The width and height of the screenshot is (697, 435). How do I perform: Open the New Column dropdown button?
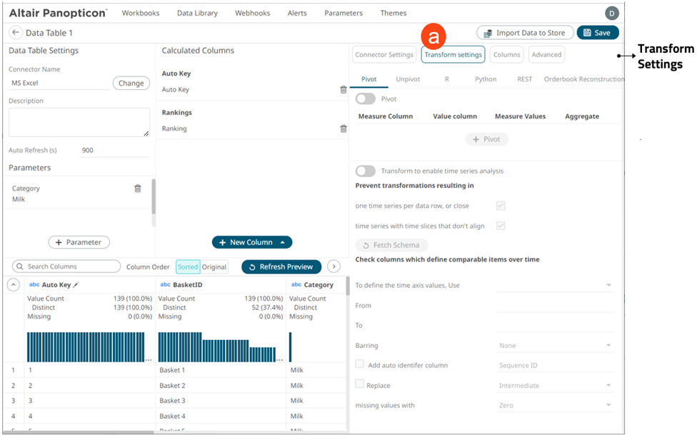tap(252, 242)
